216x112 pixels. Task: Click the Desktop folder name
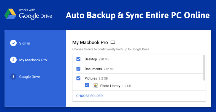91,59
